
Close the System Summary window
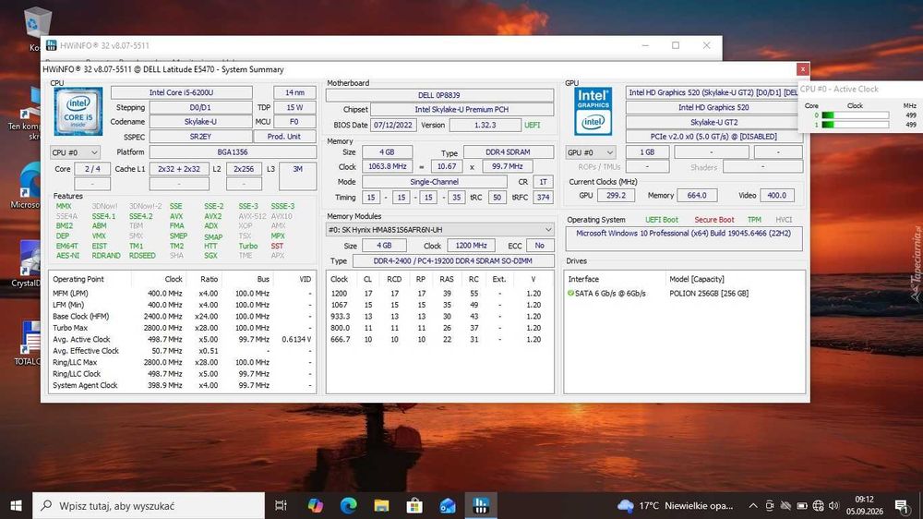tap(802, 69)
